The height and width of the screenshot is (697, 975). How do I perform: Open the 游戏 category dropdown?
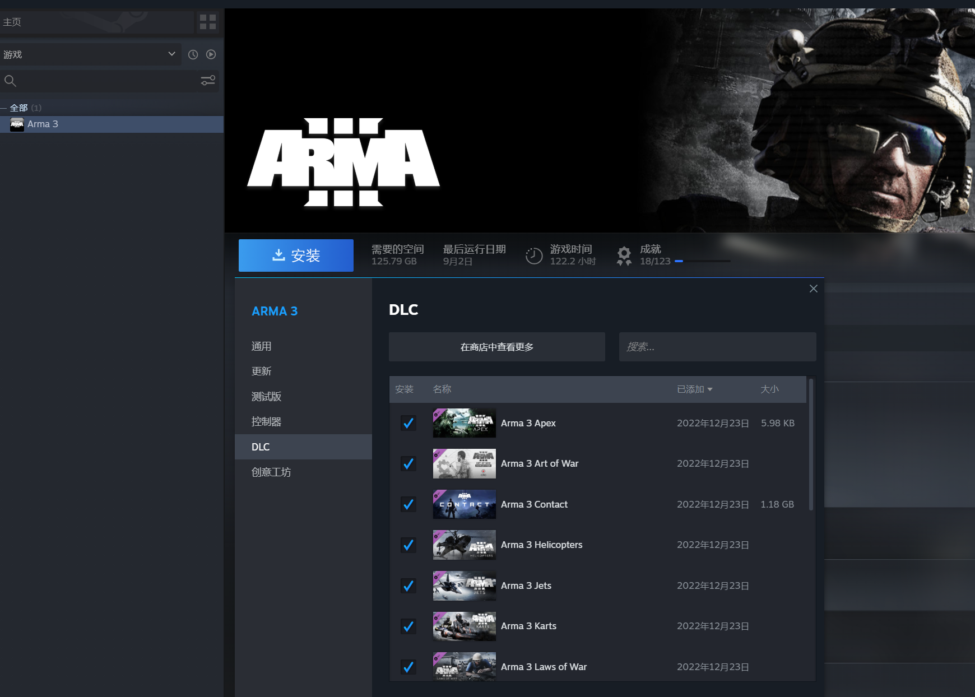(90, 54)
